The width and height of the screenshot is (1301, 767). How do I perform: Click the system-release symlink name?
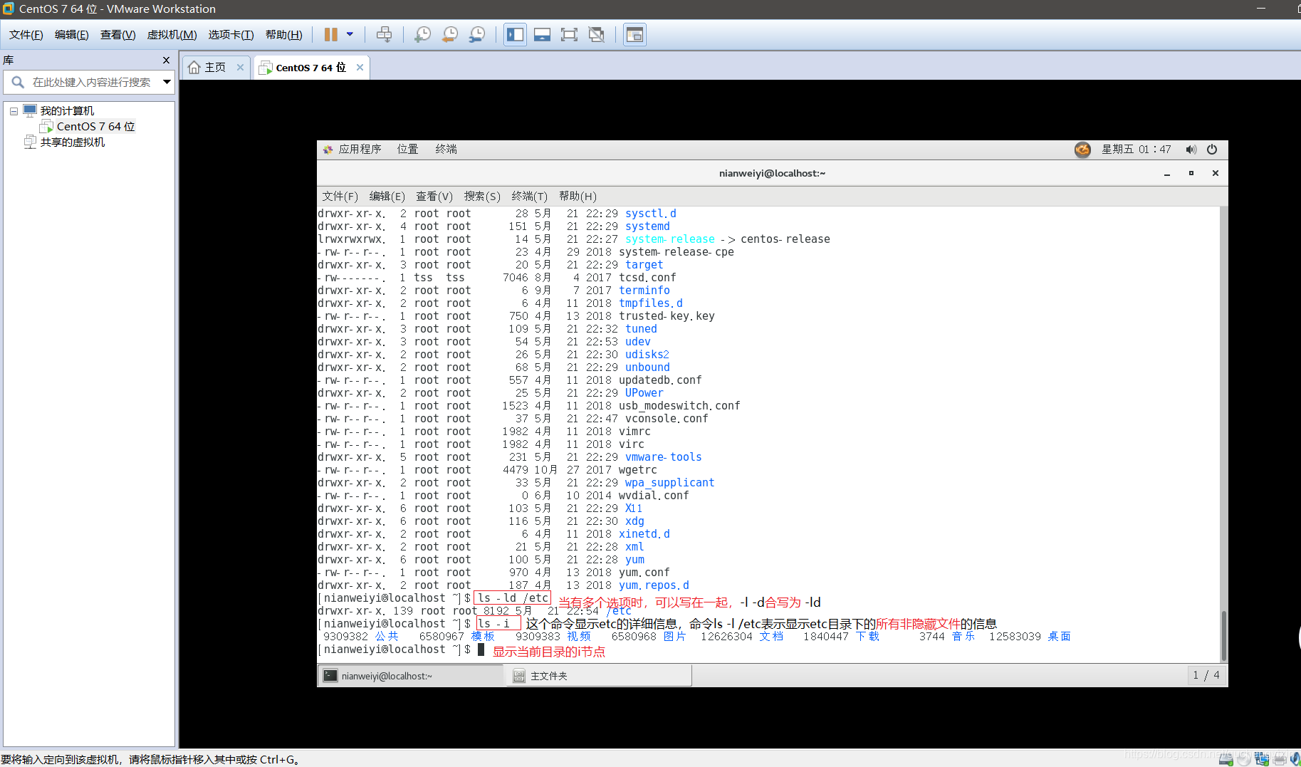click(x=669, y=239)
